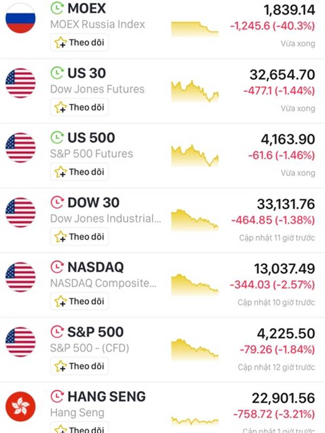Follow NASDAQ with Theo dõi button

coord(79,301)
